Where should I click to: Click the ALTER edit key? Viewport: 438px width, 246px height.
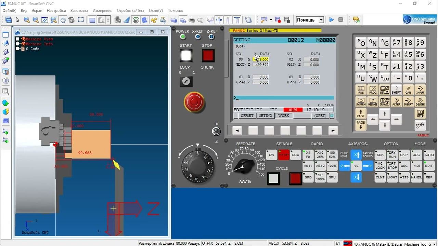coord(397,102)
